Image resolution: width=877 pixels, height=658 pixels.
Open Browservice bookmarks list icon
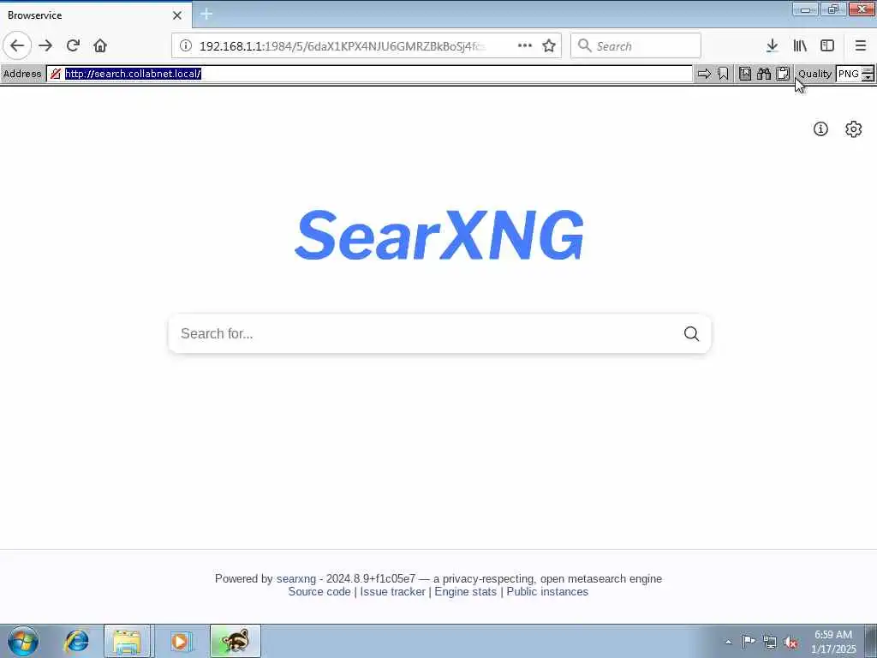click(x=745, y=74)
